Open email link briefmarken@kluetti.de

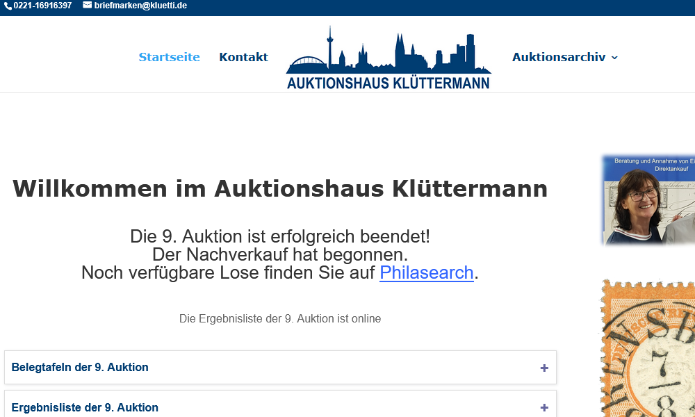pos(140,6)
